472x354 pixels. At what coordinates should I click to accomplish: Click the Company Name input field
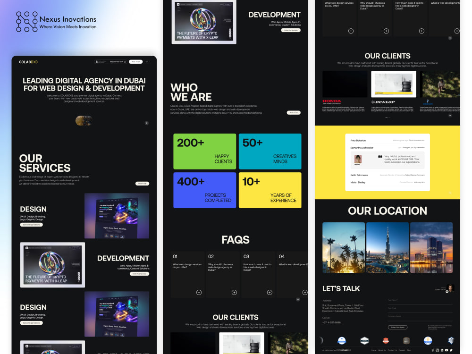(420, 318)
